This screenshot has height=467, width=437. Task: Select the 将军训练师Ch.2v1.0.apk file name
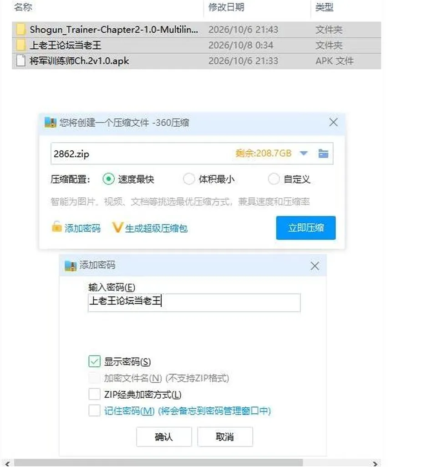pyautogui.click(x=79, y=61)
